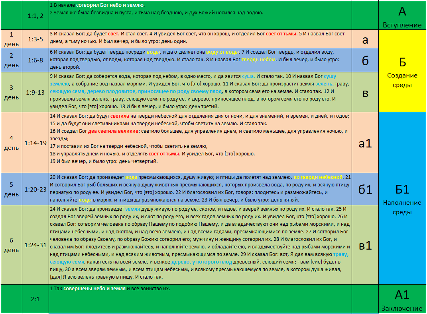Screen dimensions: 427x314
Task: Click the '2 день' row label
Action: coord(11,60)
